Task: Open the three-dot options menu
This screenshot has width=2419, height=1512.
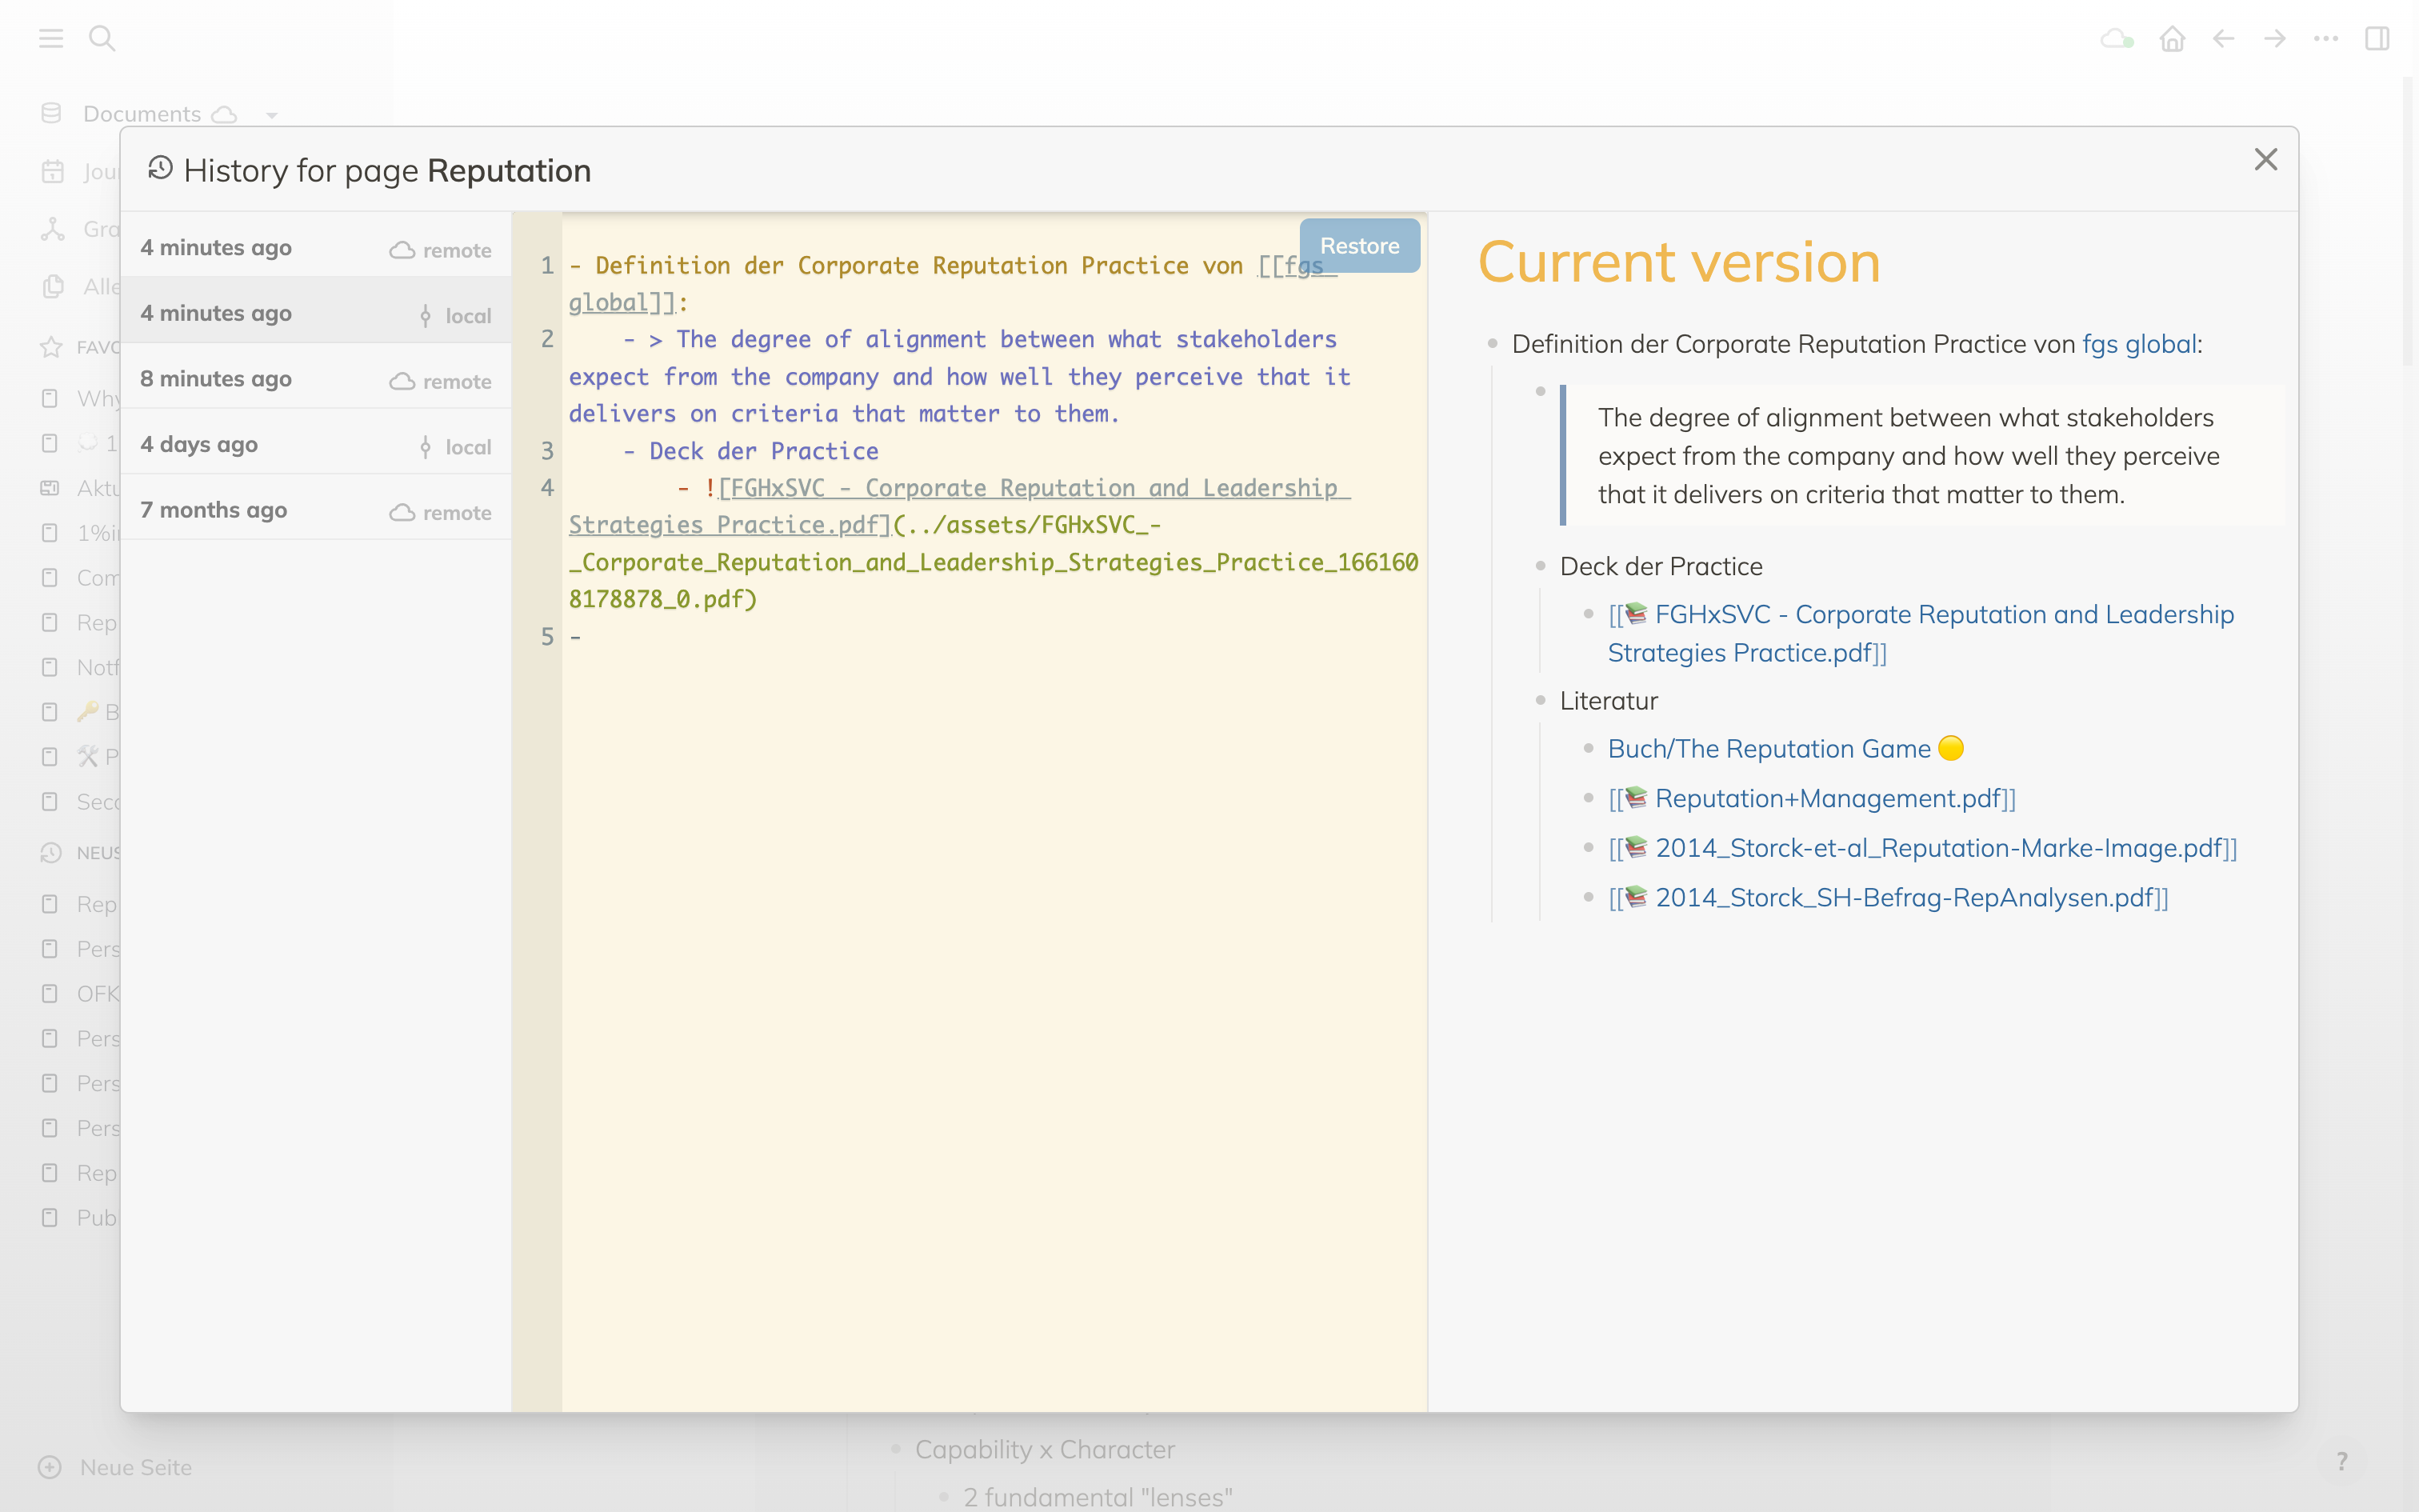Action: point(2326,39)
